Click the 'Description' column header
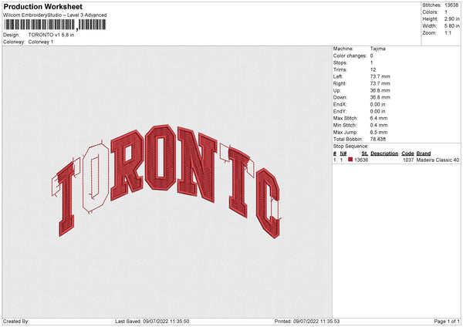Viewport: 463px width, 327px height. (384, 153)
